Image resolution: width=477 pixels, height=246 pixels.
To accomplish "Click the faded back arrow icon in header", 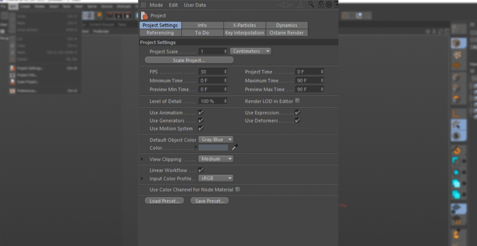I will click(x=285, y=5).
